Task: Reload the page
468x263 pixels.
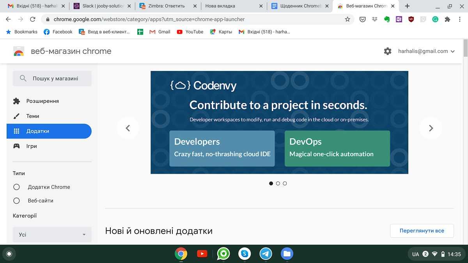Action: click(33, 19)
